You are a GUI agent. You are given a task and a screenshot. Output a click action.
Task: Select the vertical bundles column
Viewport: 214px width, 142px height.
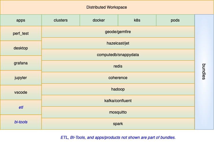point(204,72)
